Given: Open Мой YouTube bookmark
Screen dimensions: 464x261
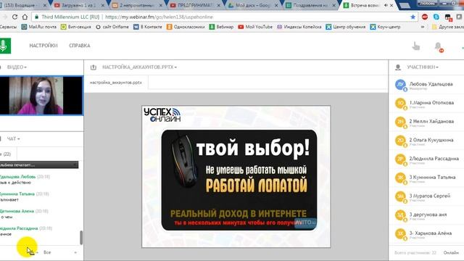Looking at the screenshot, I should pos(255,27).
